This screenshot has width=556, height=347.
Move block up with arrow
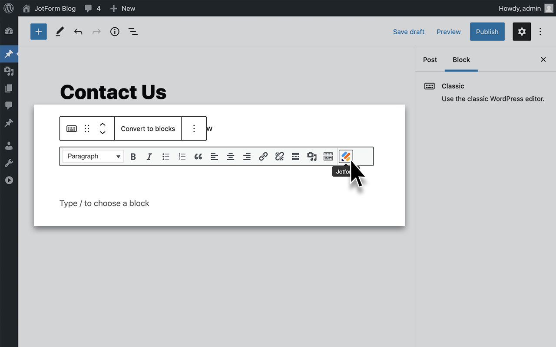pyautogui.click(x=103, y=124)
